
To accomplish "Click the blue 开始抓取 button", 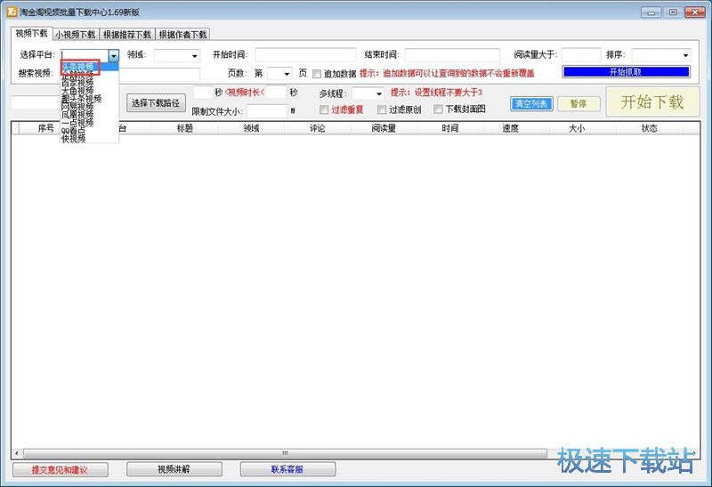I will pyautogui.click(x=627, y=72).
